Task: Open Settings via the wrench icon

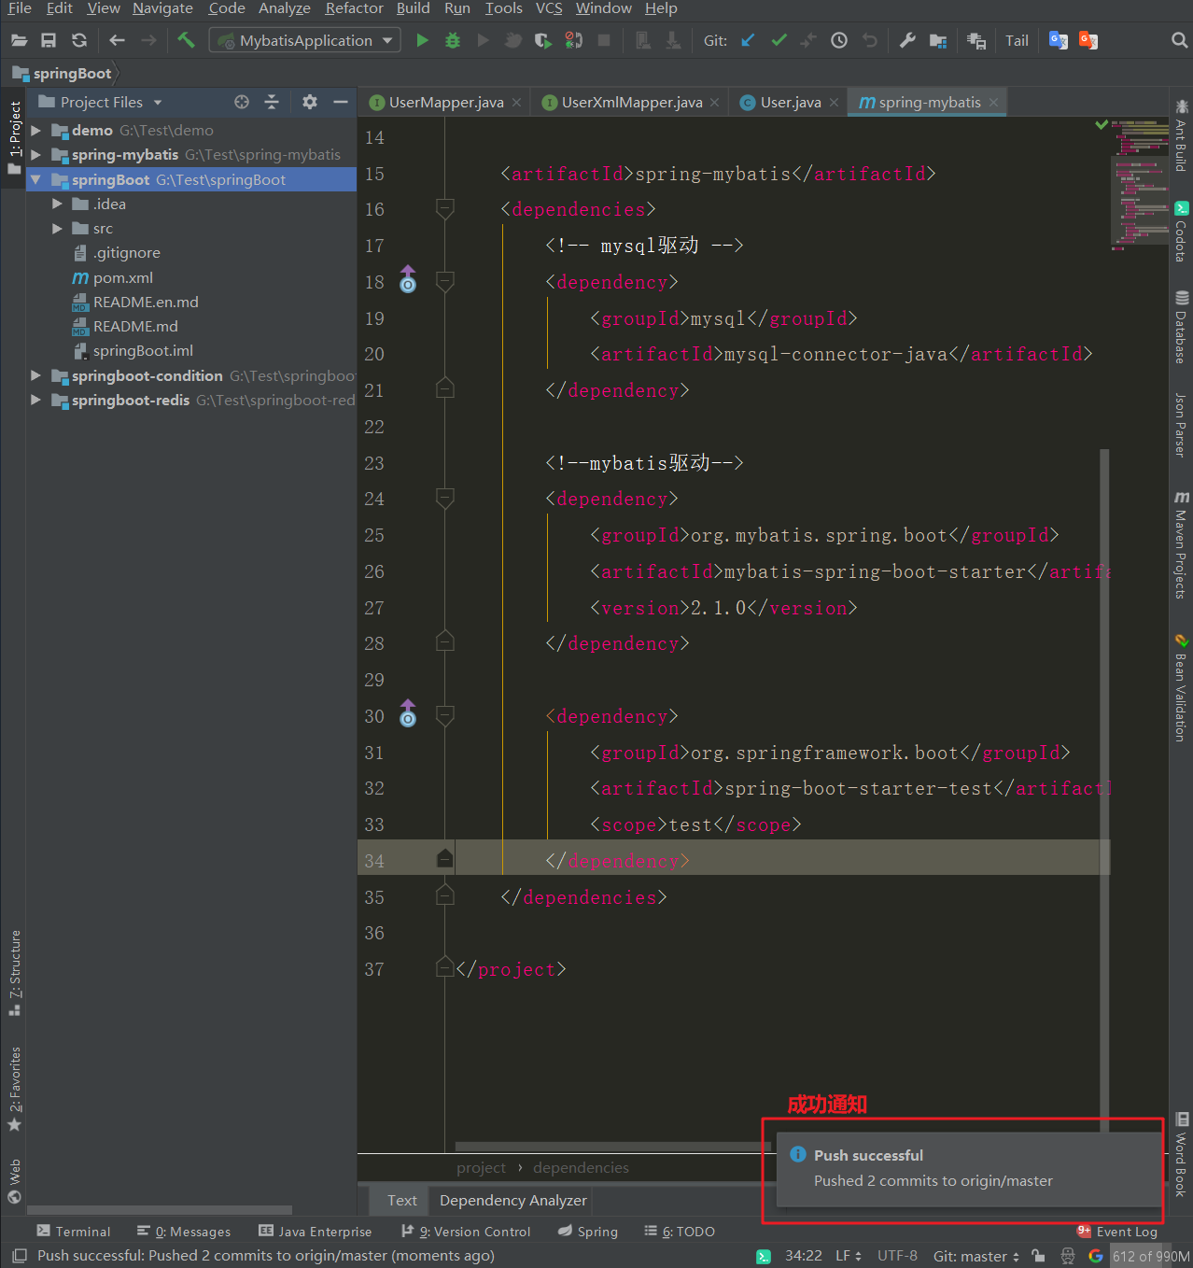Action: tap(905, 40)
